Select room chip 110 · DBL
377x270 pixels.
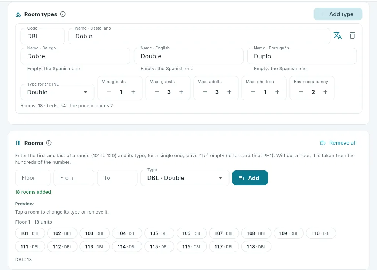point(321,233)
